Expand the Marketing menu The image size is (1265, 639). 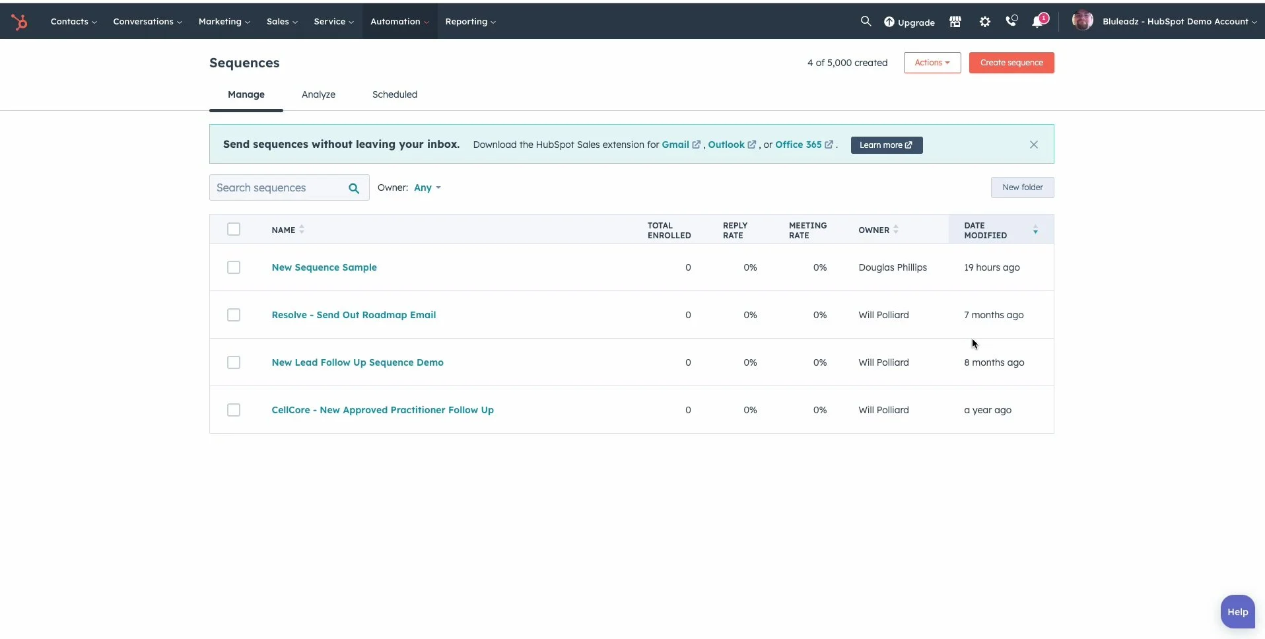pos(224,21)
